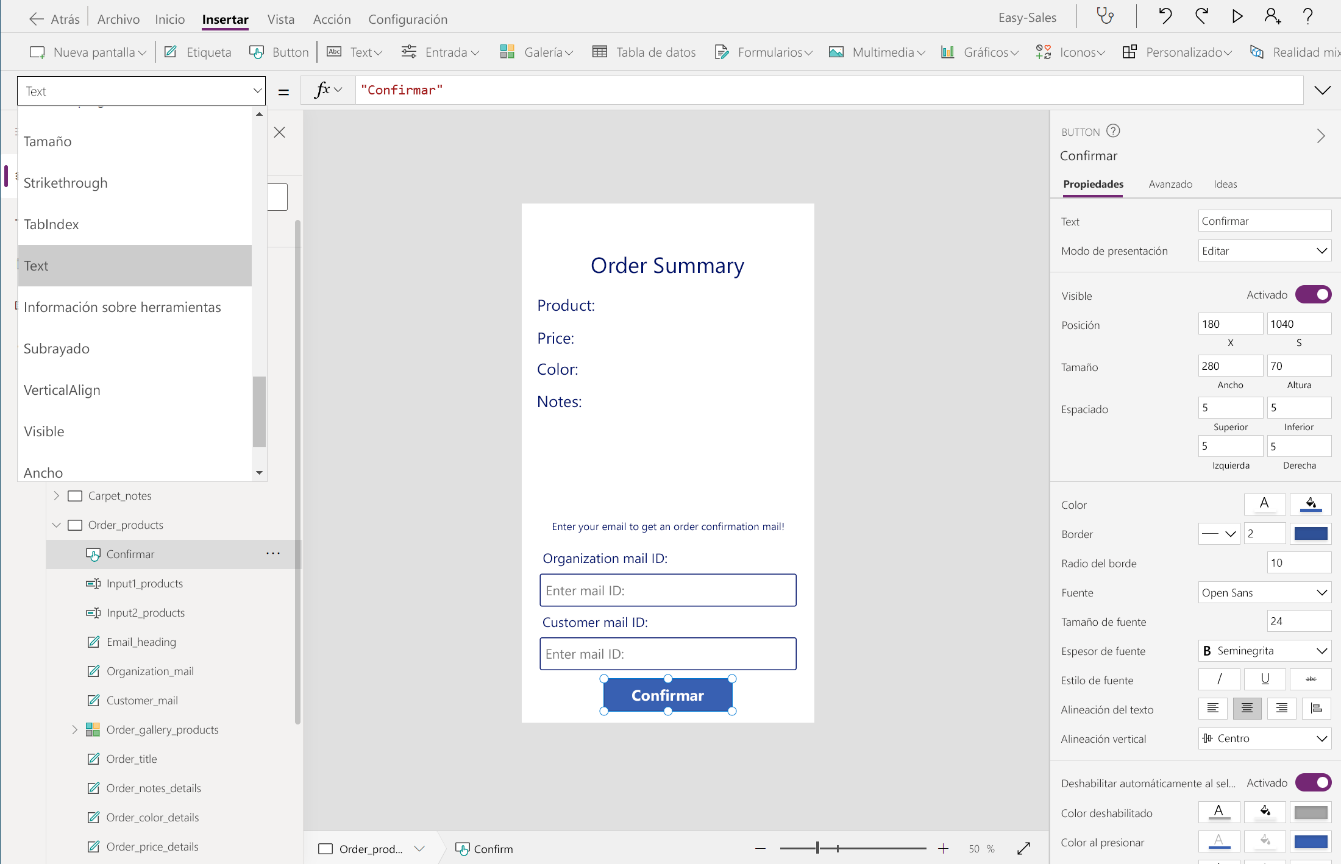
Task: Open the app checker stethoscope icon
Action: click(1105, 16)
